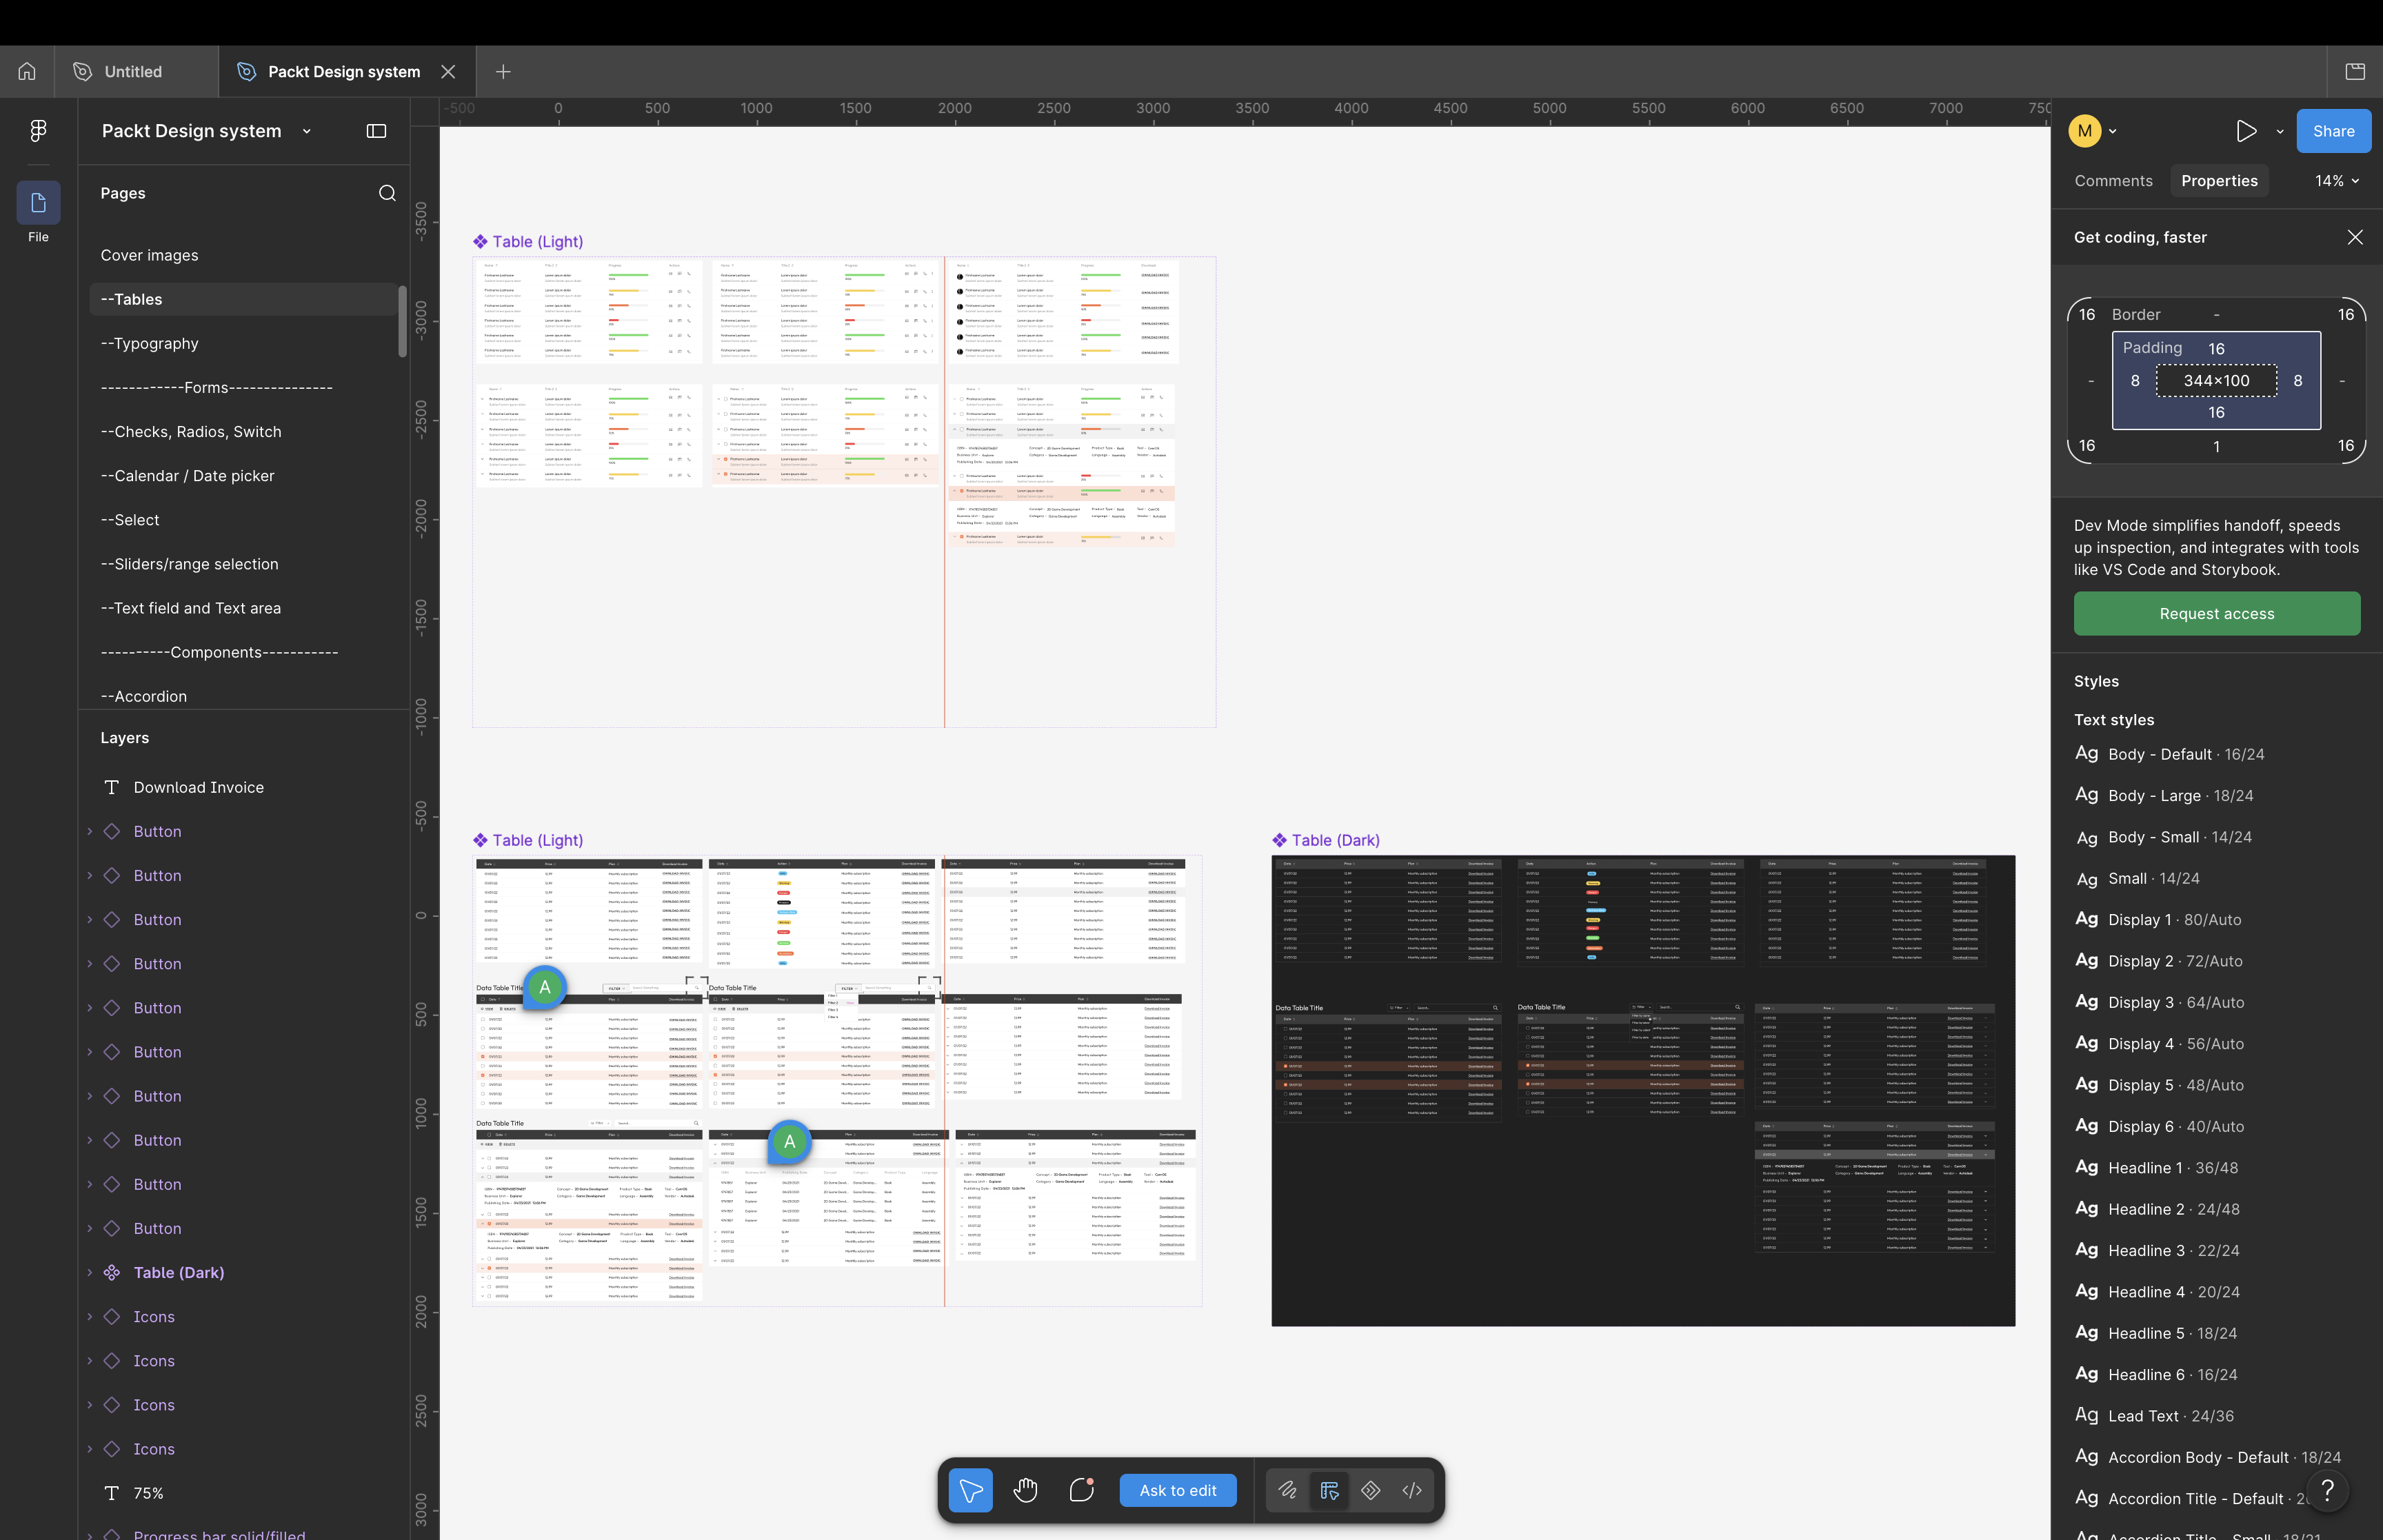
Task: Click the text icon of the Download Invoice layer
Action: click(112, 787)
